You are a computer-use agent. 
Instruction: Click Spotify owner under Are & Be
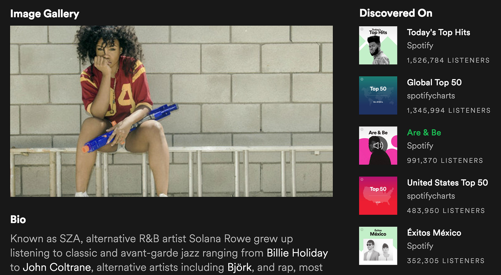tap(420, 146)
